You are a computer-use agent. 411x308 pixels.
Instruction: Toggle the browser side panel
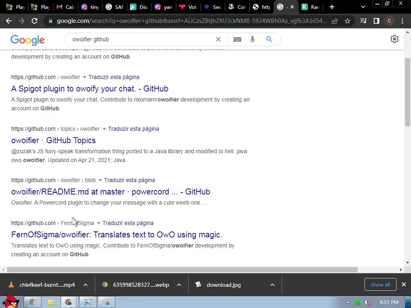click(x=376, y=21)
